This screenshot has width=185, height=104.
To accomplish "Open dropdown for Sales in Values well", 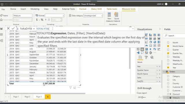I will click(157, 78).
